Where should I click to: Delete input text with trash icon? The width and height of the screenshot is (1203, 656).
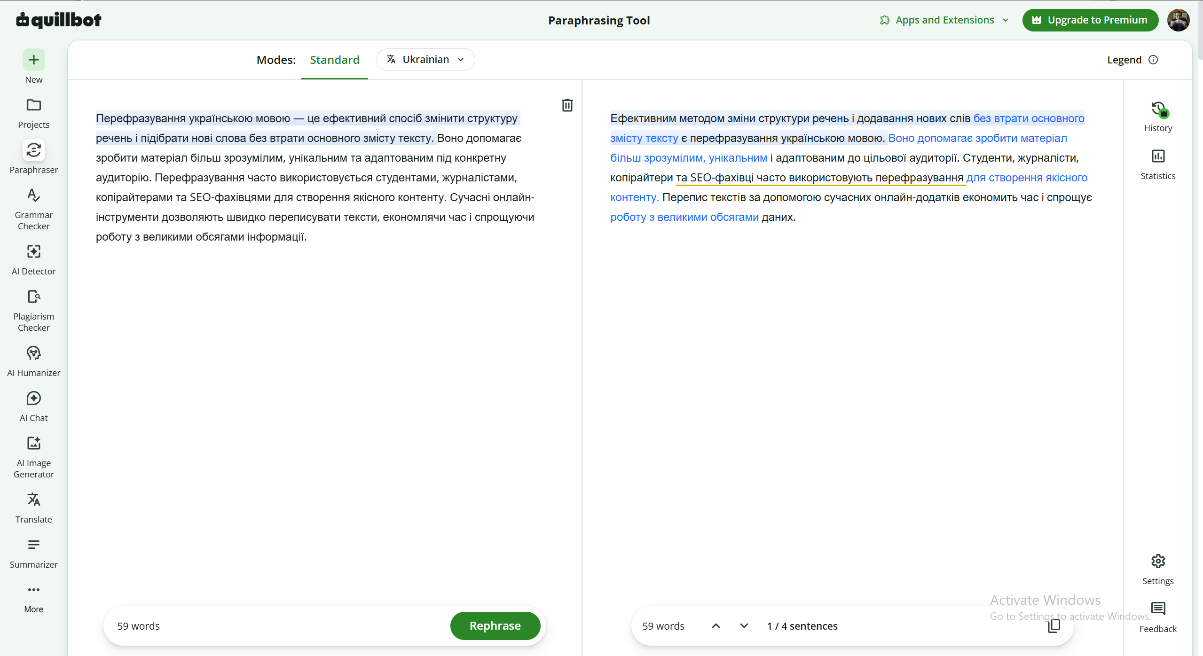[567, 105]
